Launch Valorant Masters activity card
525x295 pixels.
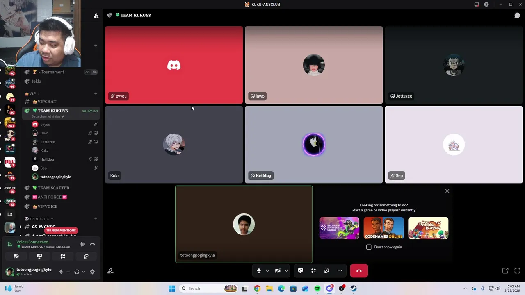(x=339, y=228)
